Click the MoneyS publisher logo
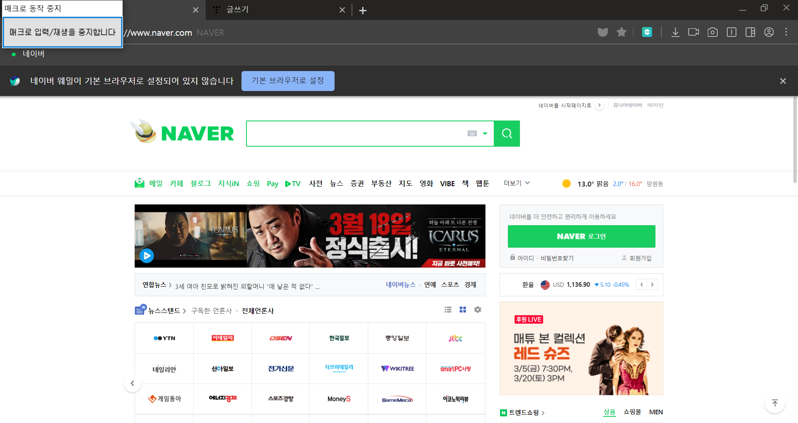This screenshot has width=798, height=423. click(x=339, y=399)
